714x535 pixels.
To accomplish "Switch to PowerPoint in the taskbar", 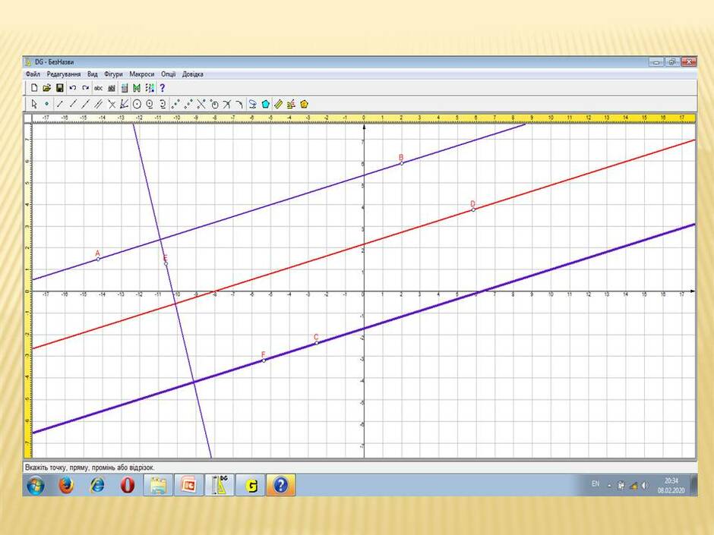I will (x=188, y=485).
